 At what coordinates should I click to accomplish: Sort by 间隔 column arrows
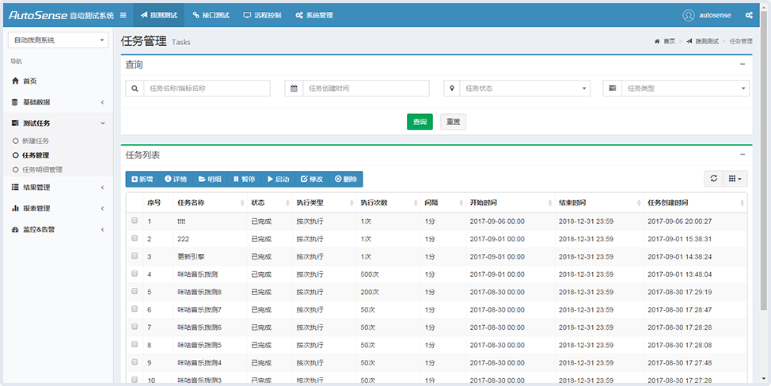[461, 202]
